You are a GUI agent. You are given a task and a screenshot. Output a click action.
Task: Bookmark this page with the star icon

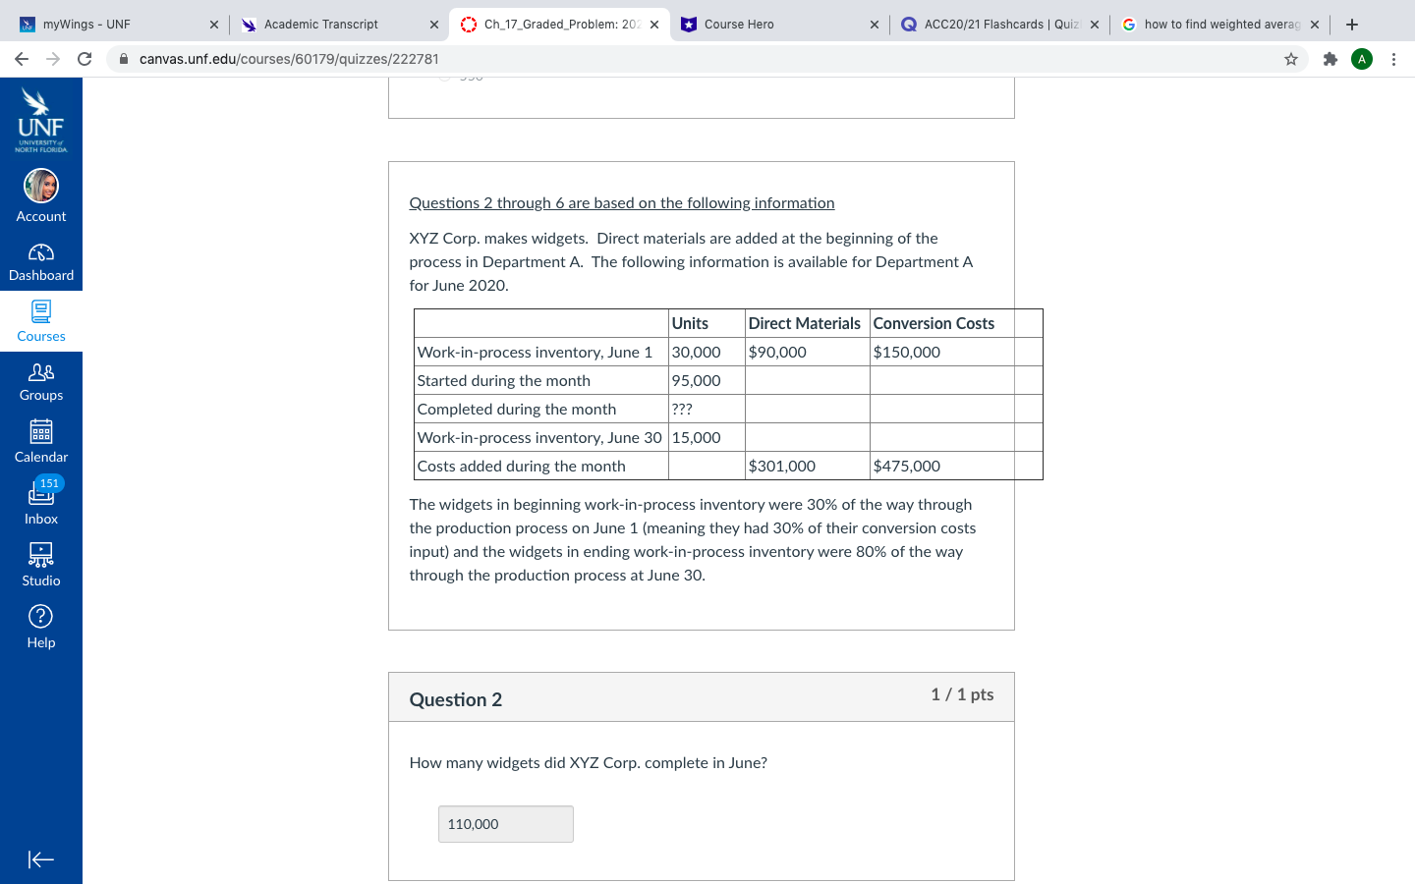click(x=1290, y=59)
